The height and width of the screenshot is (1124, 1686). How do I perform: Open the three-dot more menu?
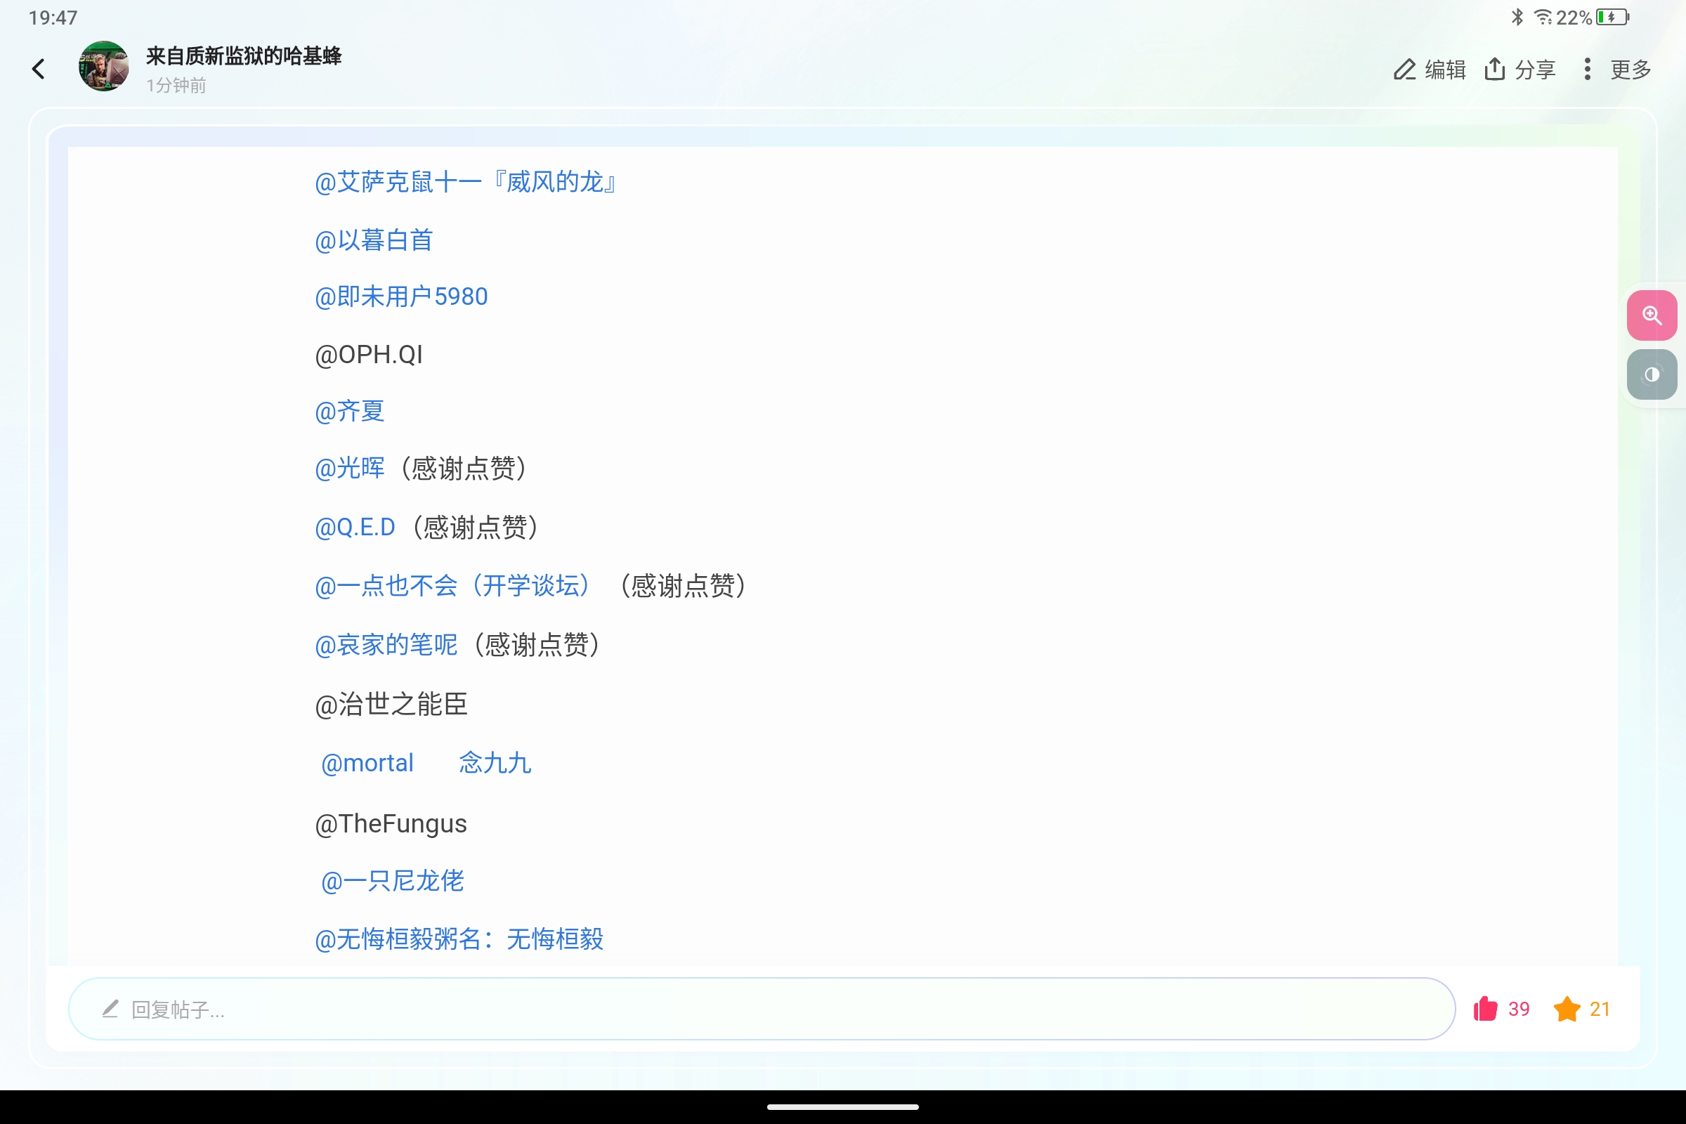[x=1587, y=69]
